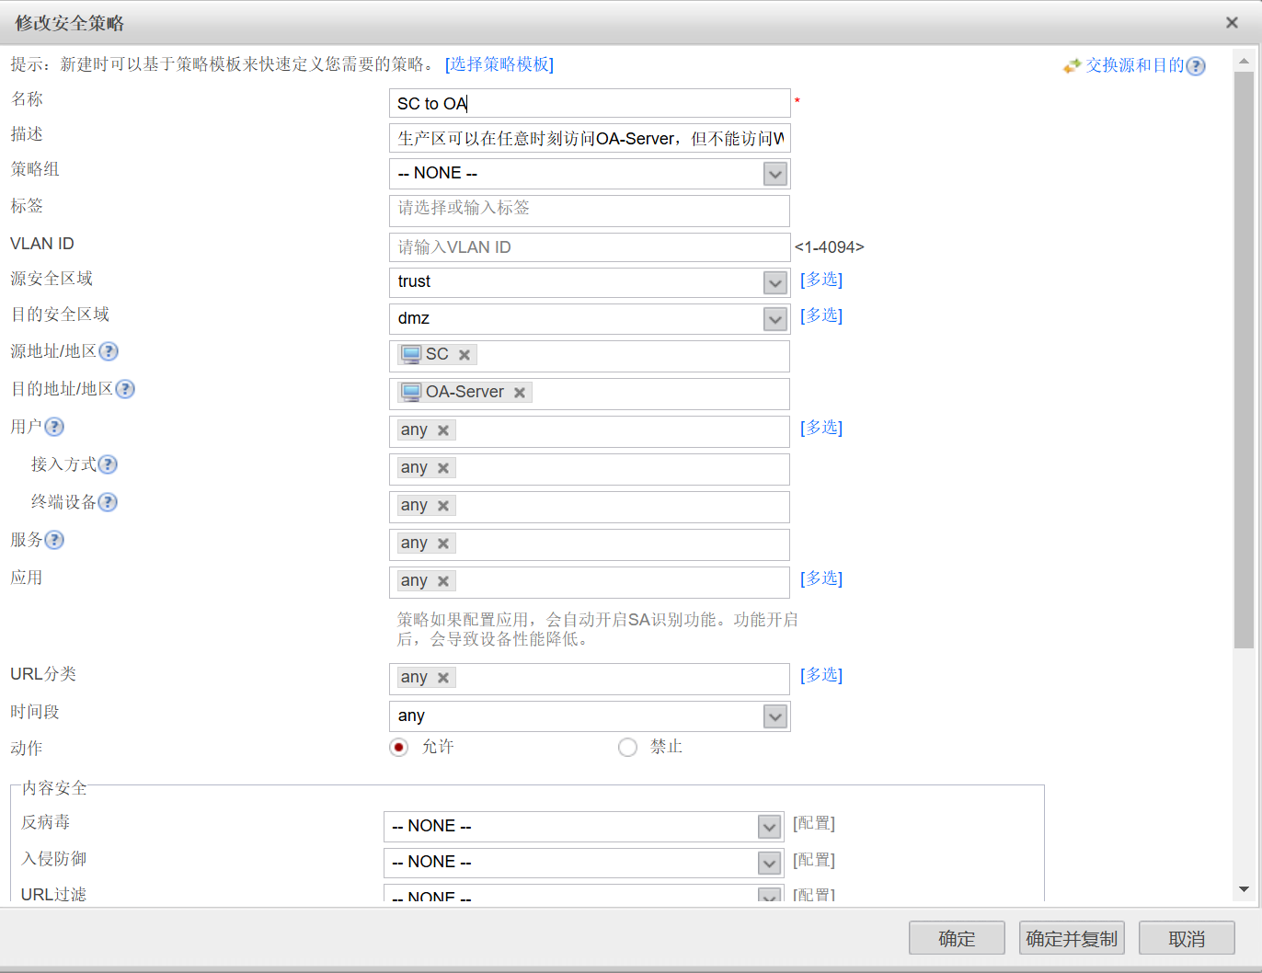The width and height of the screenshot is (1262, 973).
Task: Click the vertical scrollbar thumb
Action: (x=1244, y=360)
